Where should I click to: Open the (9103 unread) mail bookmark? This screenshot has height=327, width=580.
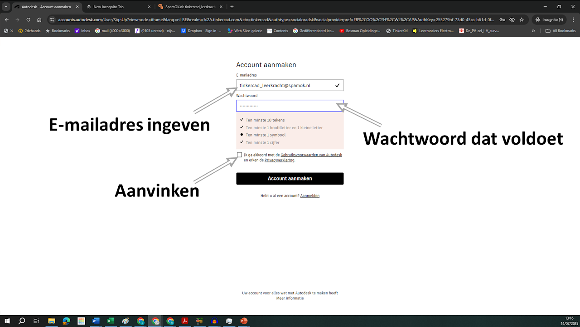155,31
